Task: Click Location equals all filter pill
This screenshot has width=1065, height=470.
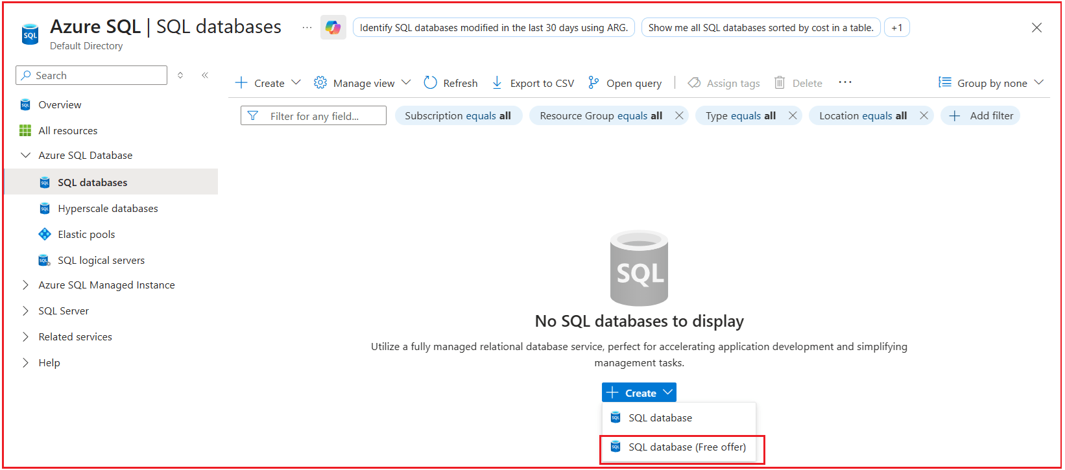Action: [863, 115]
